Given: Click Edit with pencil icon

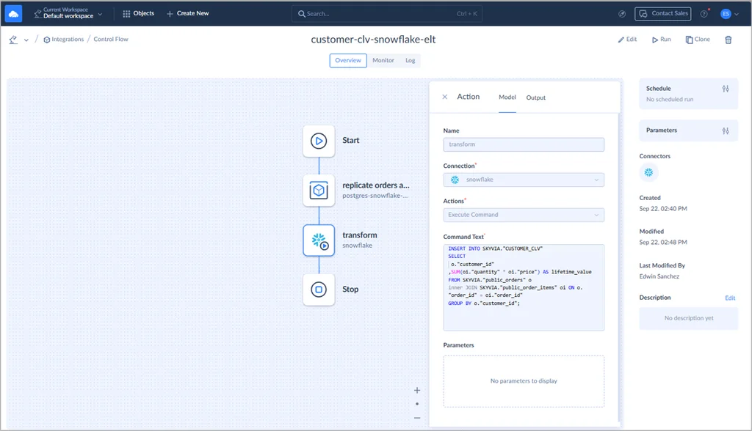Looking at the screenshot, I should click(x=627, y=40).
